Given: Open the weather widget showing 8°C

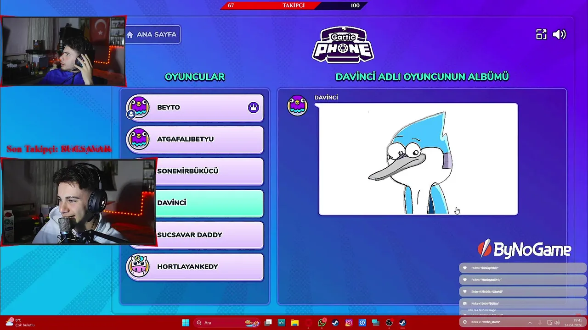Looking at the screenshot, I should (x=20, y=323).
